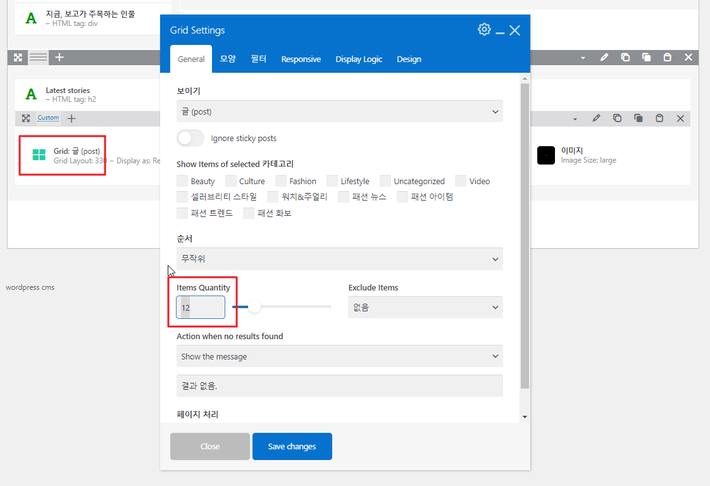
Task: Check the 패션 아이템 checkbox
Action: click(x=402, y=197)
